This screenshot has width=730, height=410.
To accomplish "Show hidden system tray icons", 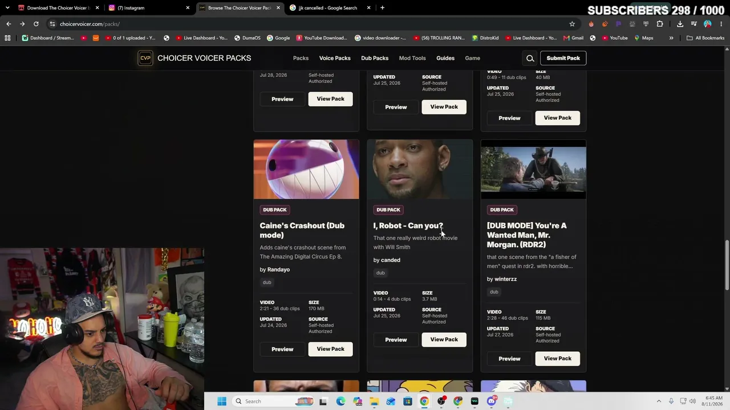I will click(659, 401).
